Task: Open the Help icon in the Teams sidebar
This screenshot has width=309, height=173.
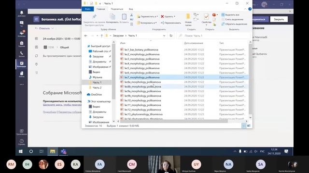Action: coord(22,141)
